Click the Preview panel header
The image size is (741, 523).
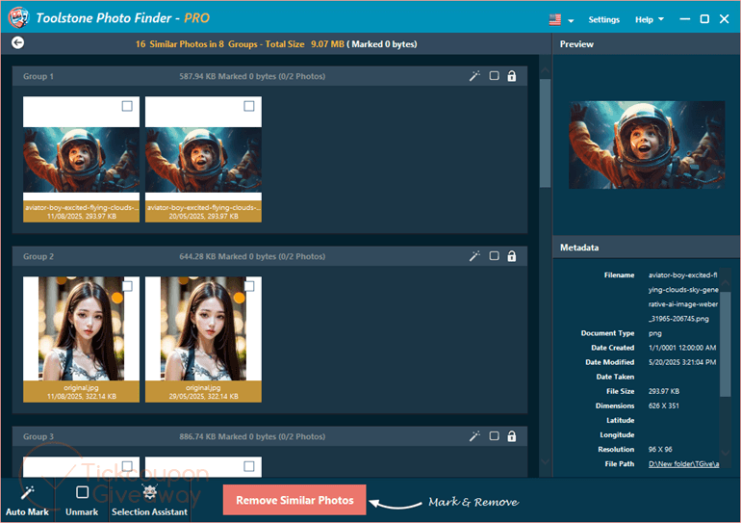click(x=576, y=44)
